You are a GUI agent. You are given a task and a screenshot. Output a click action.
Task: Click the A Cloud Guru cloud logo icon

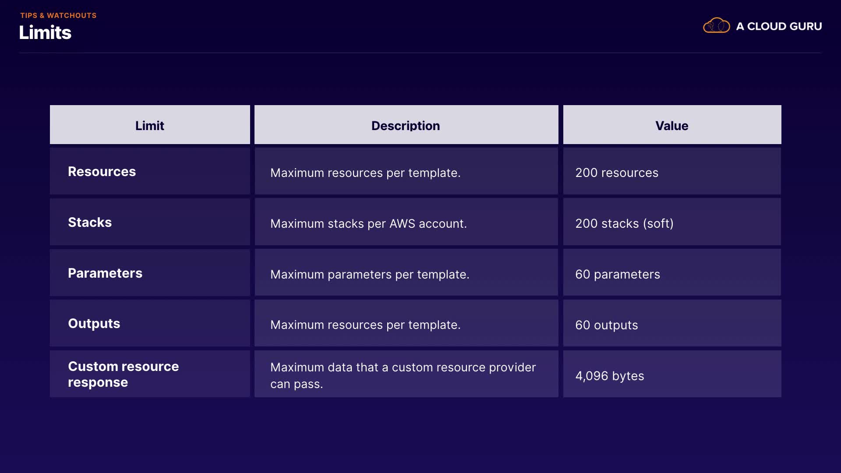click(716, 26)
